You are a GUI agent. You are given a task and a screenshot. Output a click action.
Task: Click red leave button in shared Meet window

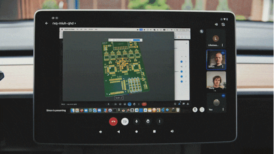[x=144, y=104]
